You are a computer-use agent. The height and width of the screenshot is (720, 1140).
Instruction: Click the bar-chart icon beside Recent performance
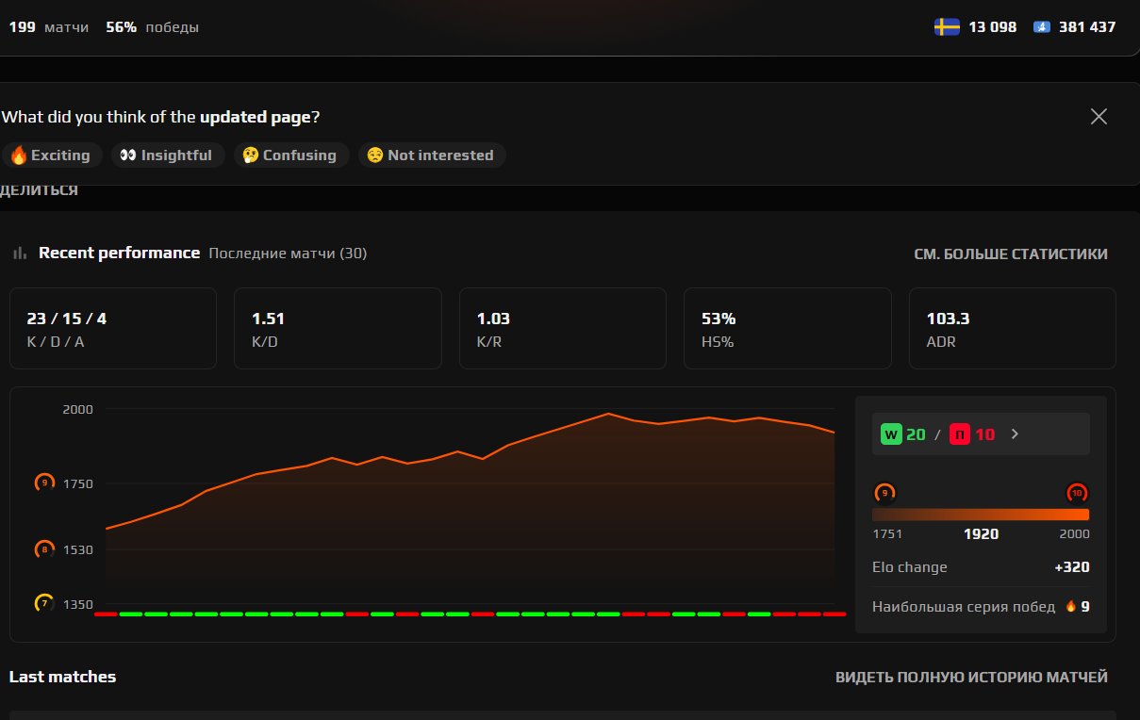18,253
